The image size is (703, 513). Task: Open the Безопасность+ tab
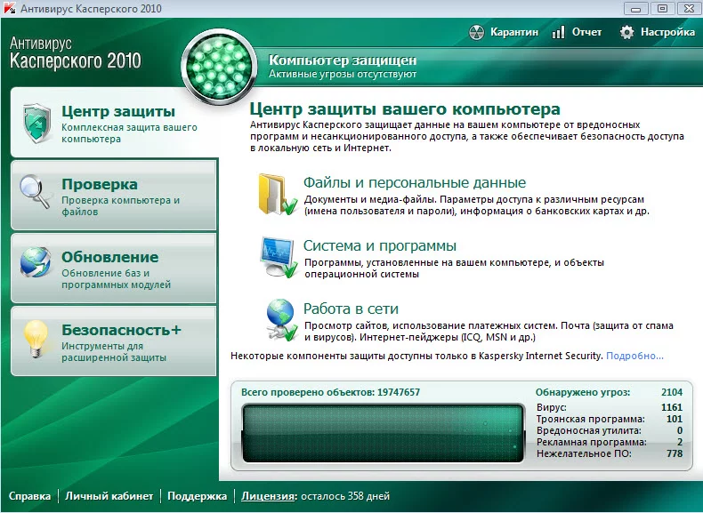[114, 341]
